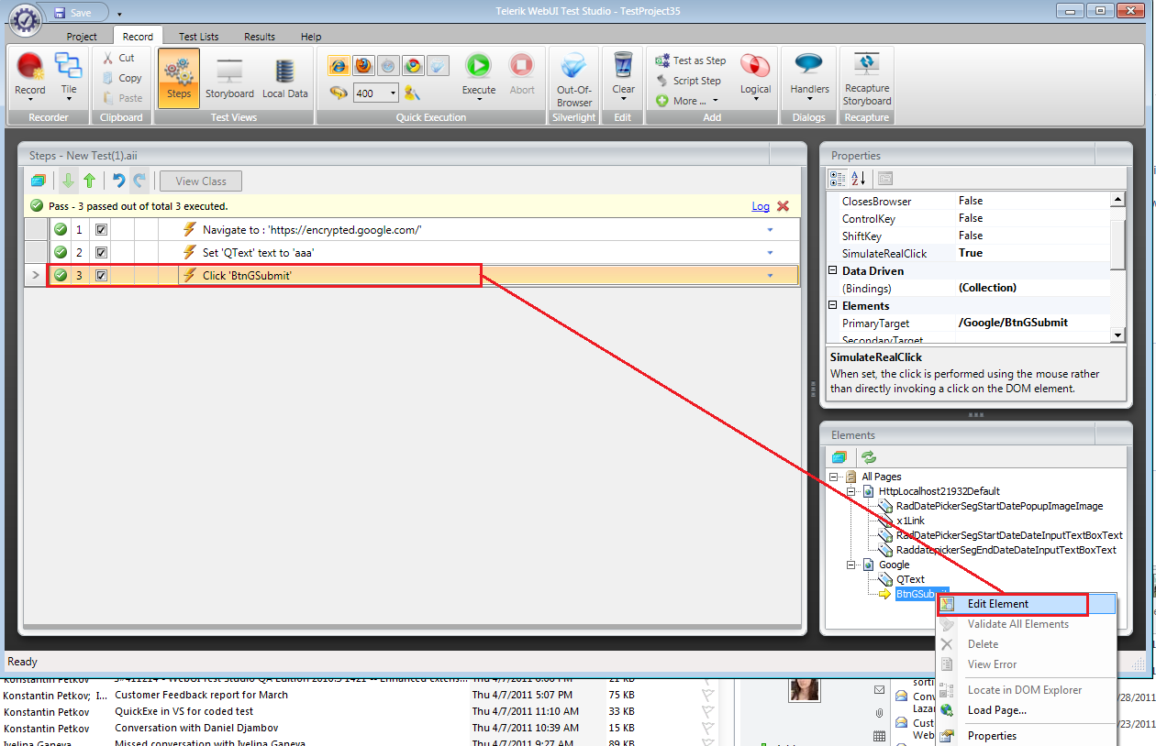Select Internet Explorer for quick execution
The image size is (1156, 746).
click(339, 65)
